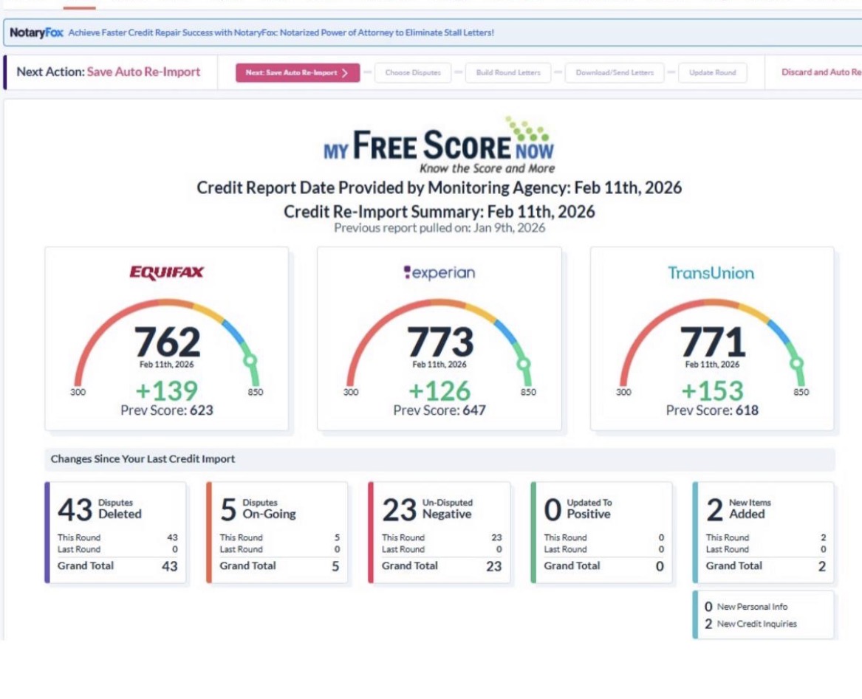The width and height of the screenshot is (862, 699).
Task: Click the Experian score gauge indicator knob
Action: [x=524, y=363]
